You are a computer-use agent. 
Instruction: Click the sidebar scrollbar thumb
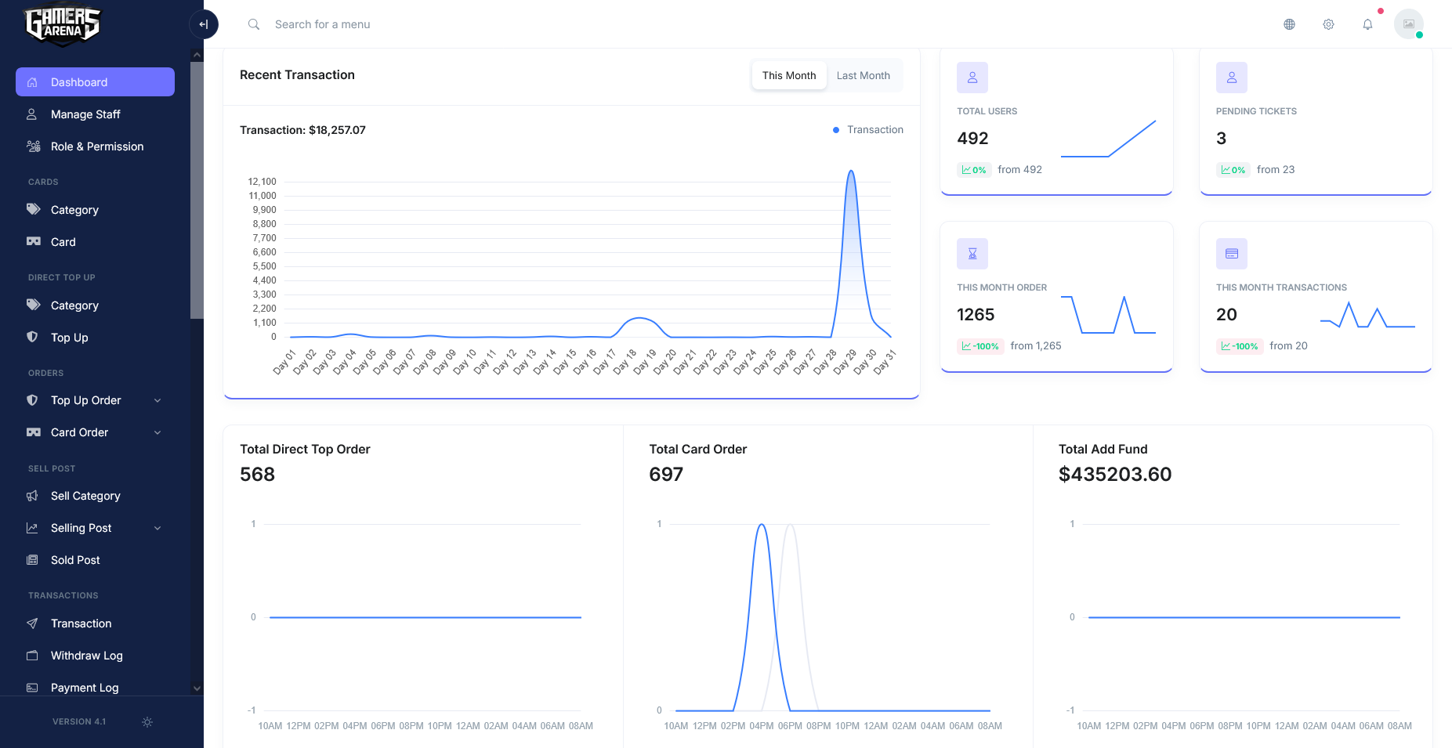pyautogui.click(x=197, y=190)
